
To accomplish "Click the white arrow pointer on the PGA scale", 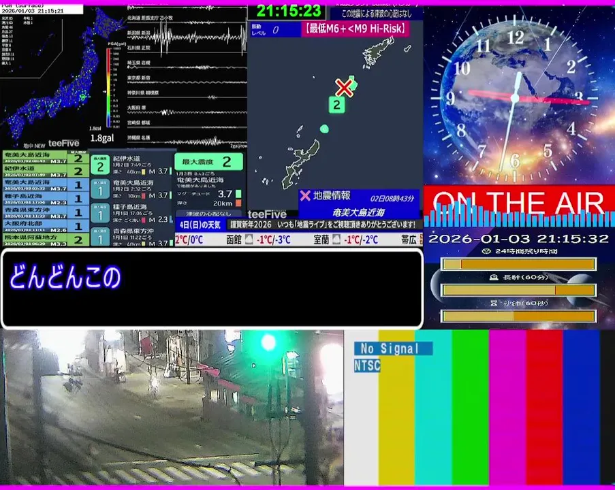I will pos(105,92).
